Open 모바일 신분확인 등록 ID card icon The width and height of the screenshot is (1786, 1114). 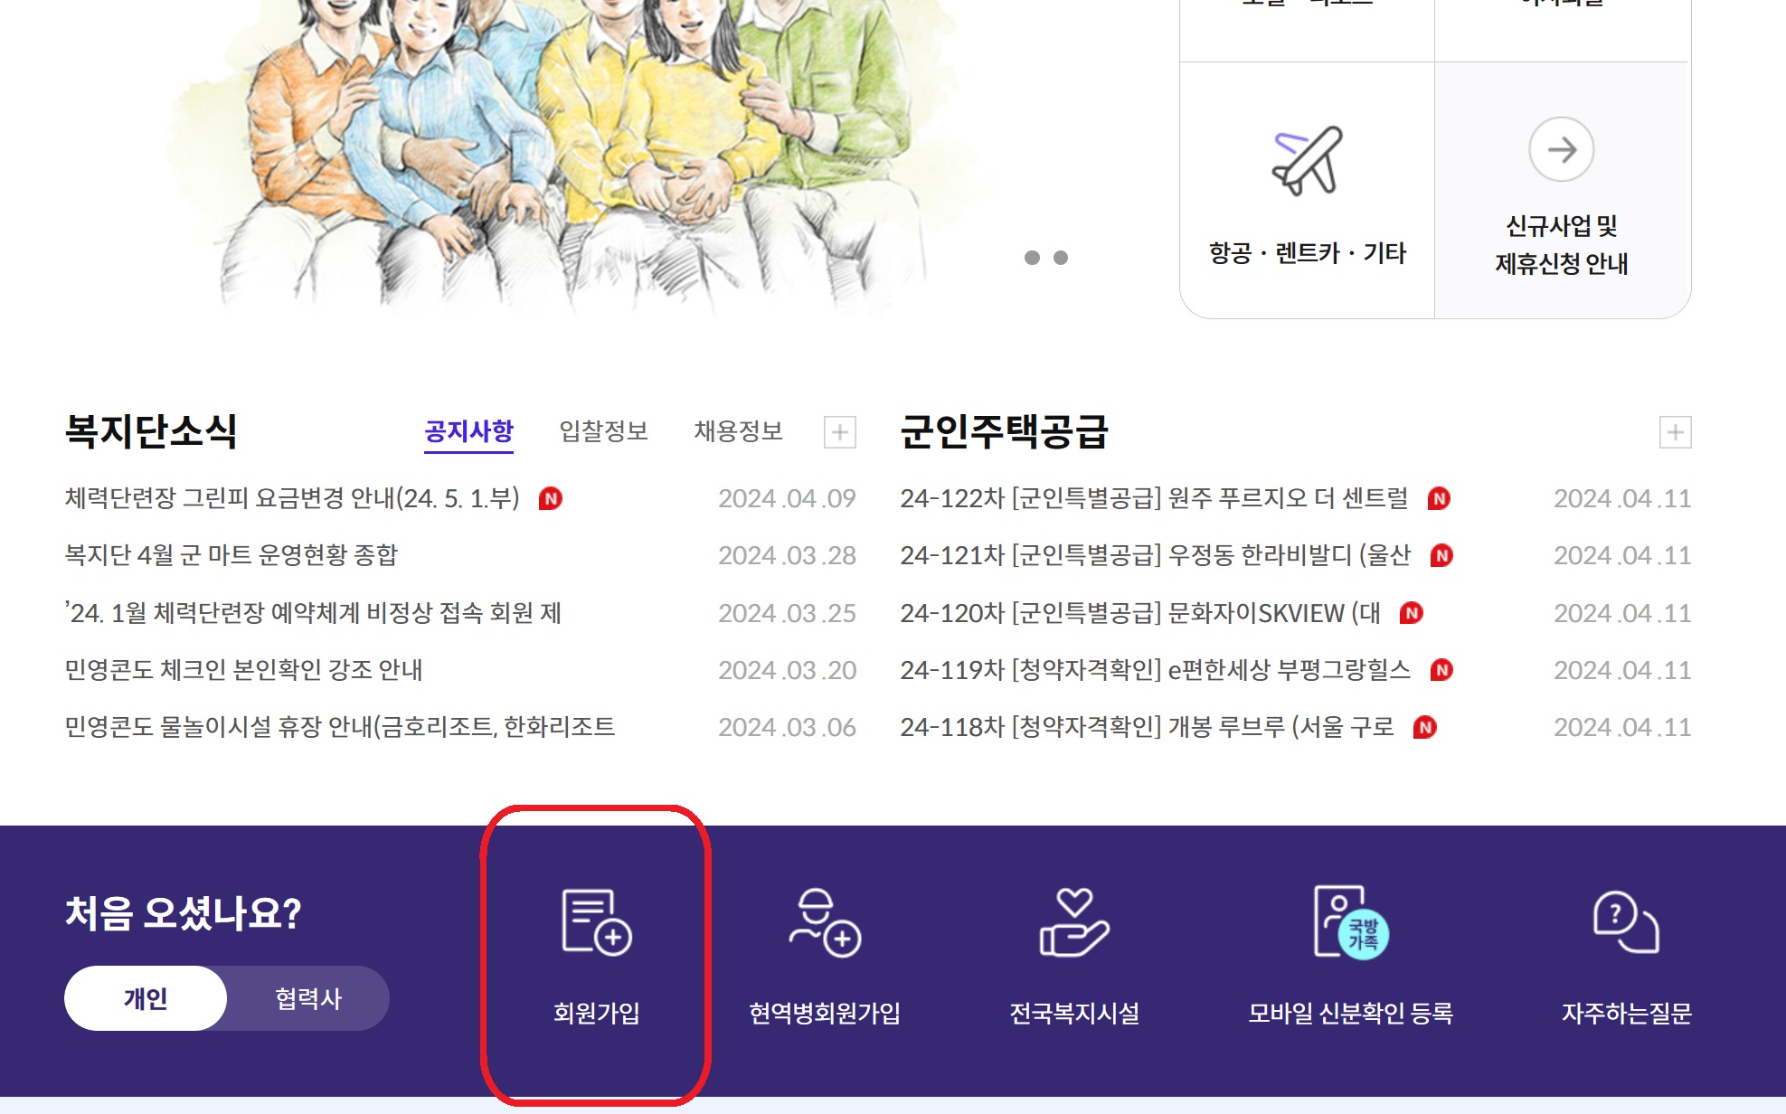coord(1349,921)
